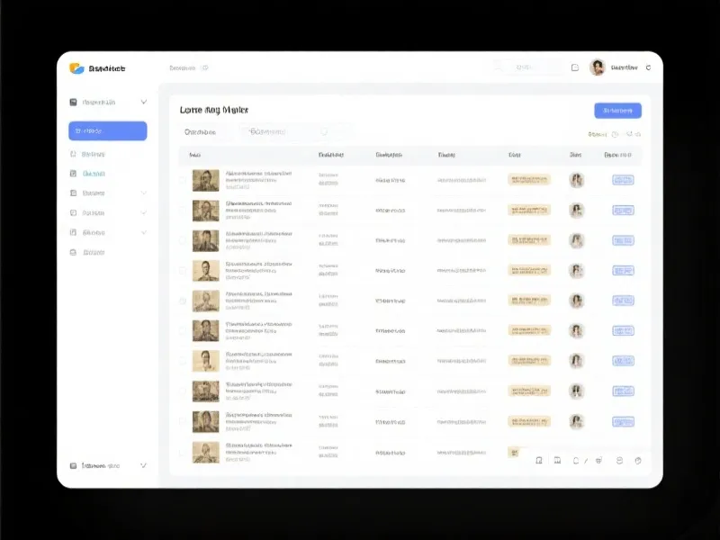Select the highlighted blue sidebar menu item

click(107, 131)
